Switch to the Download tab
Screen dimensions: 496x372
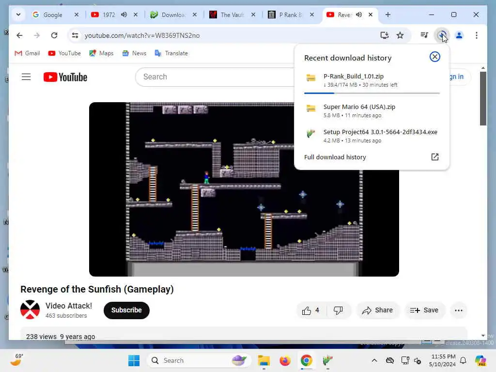pyautogui.click(x=173, y=15)
